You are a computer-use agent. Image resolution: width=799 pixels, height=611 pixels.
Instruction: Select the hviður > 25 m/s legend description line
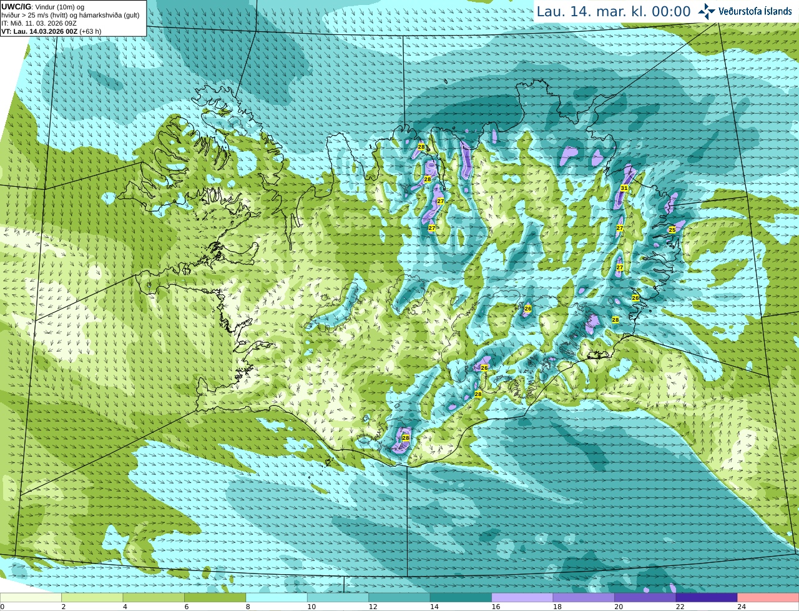(x=70, y=15)
